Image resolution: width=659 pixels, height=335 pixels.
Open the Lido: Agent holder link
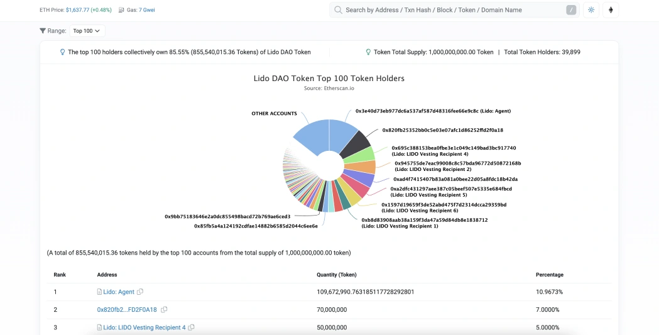point(119,292)
